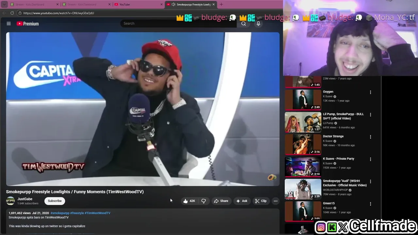This screenshot has height=235, width=418.
Task: Close the first Stream - Kick Dashboard tab
Action: (57, 5)
